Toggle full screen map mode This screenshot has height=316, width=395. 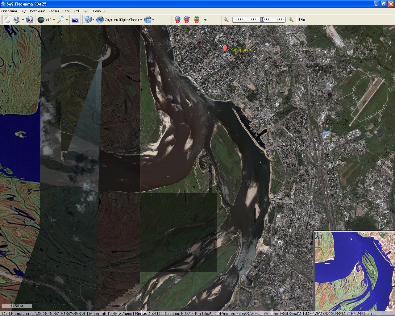pyautogui.click(x=75, y=20)
